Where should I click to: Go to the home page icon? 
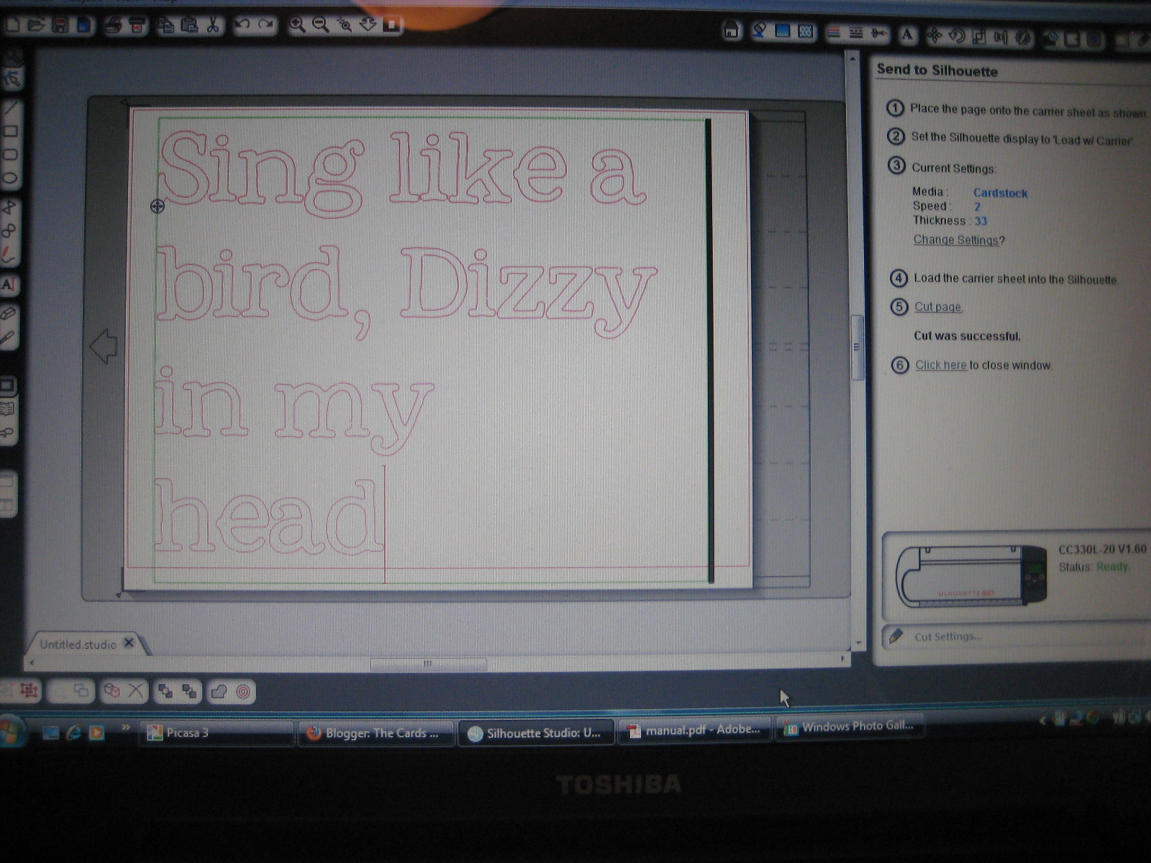tap(731, 30)
